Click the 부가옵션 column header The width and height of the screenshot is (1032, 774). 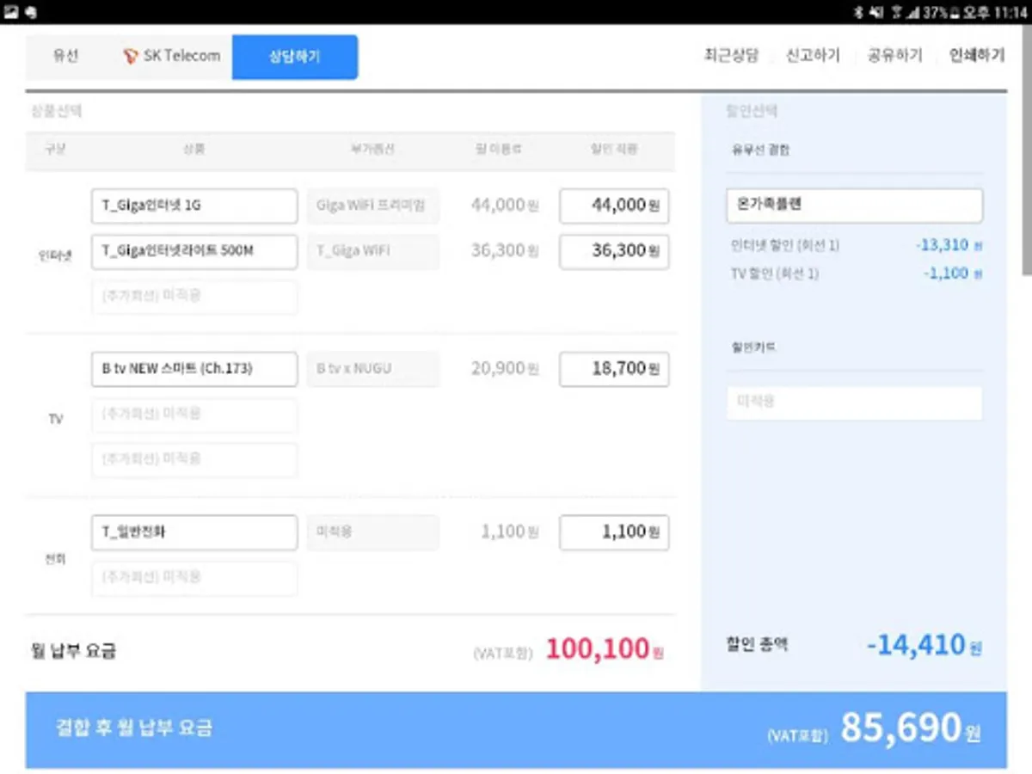click(x=372, y=149)
